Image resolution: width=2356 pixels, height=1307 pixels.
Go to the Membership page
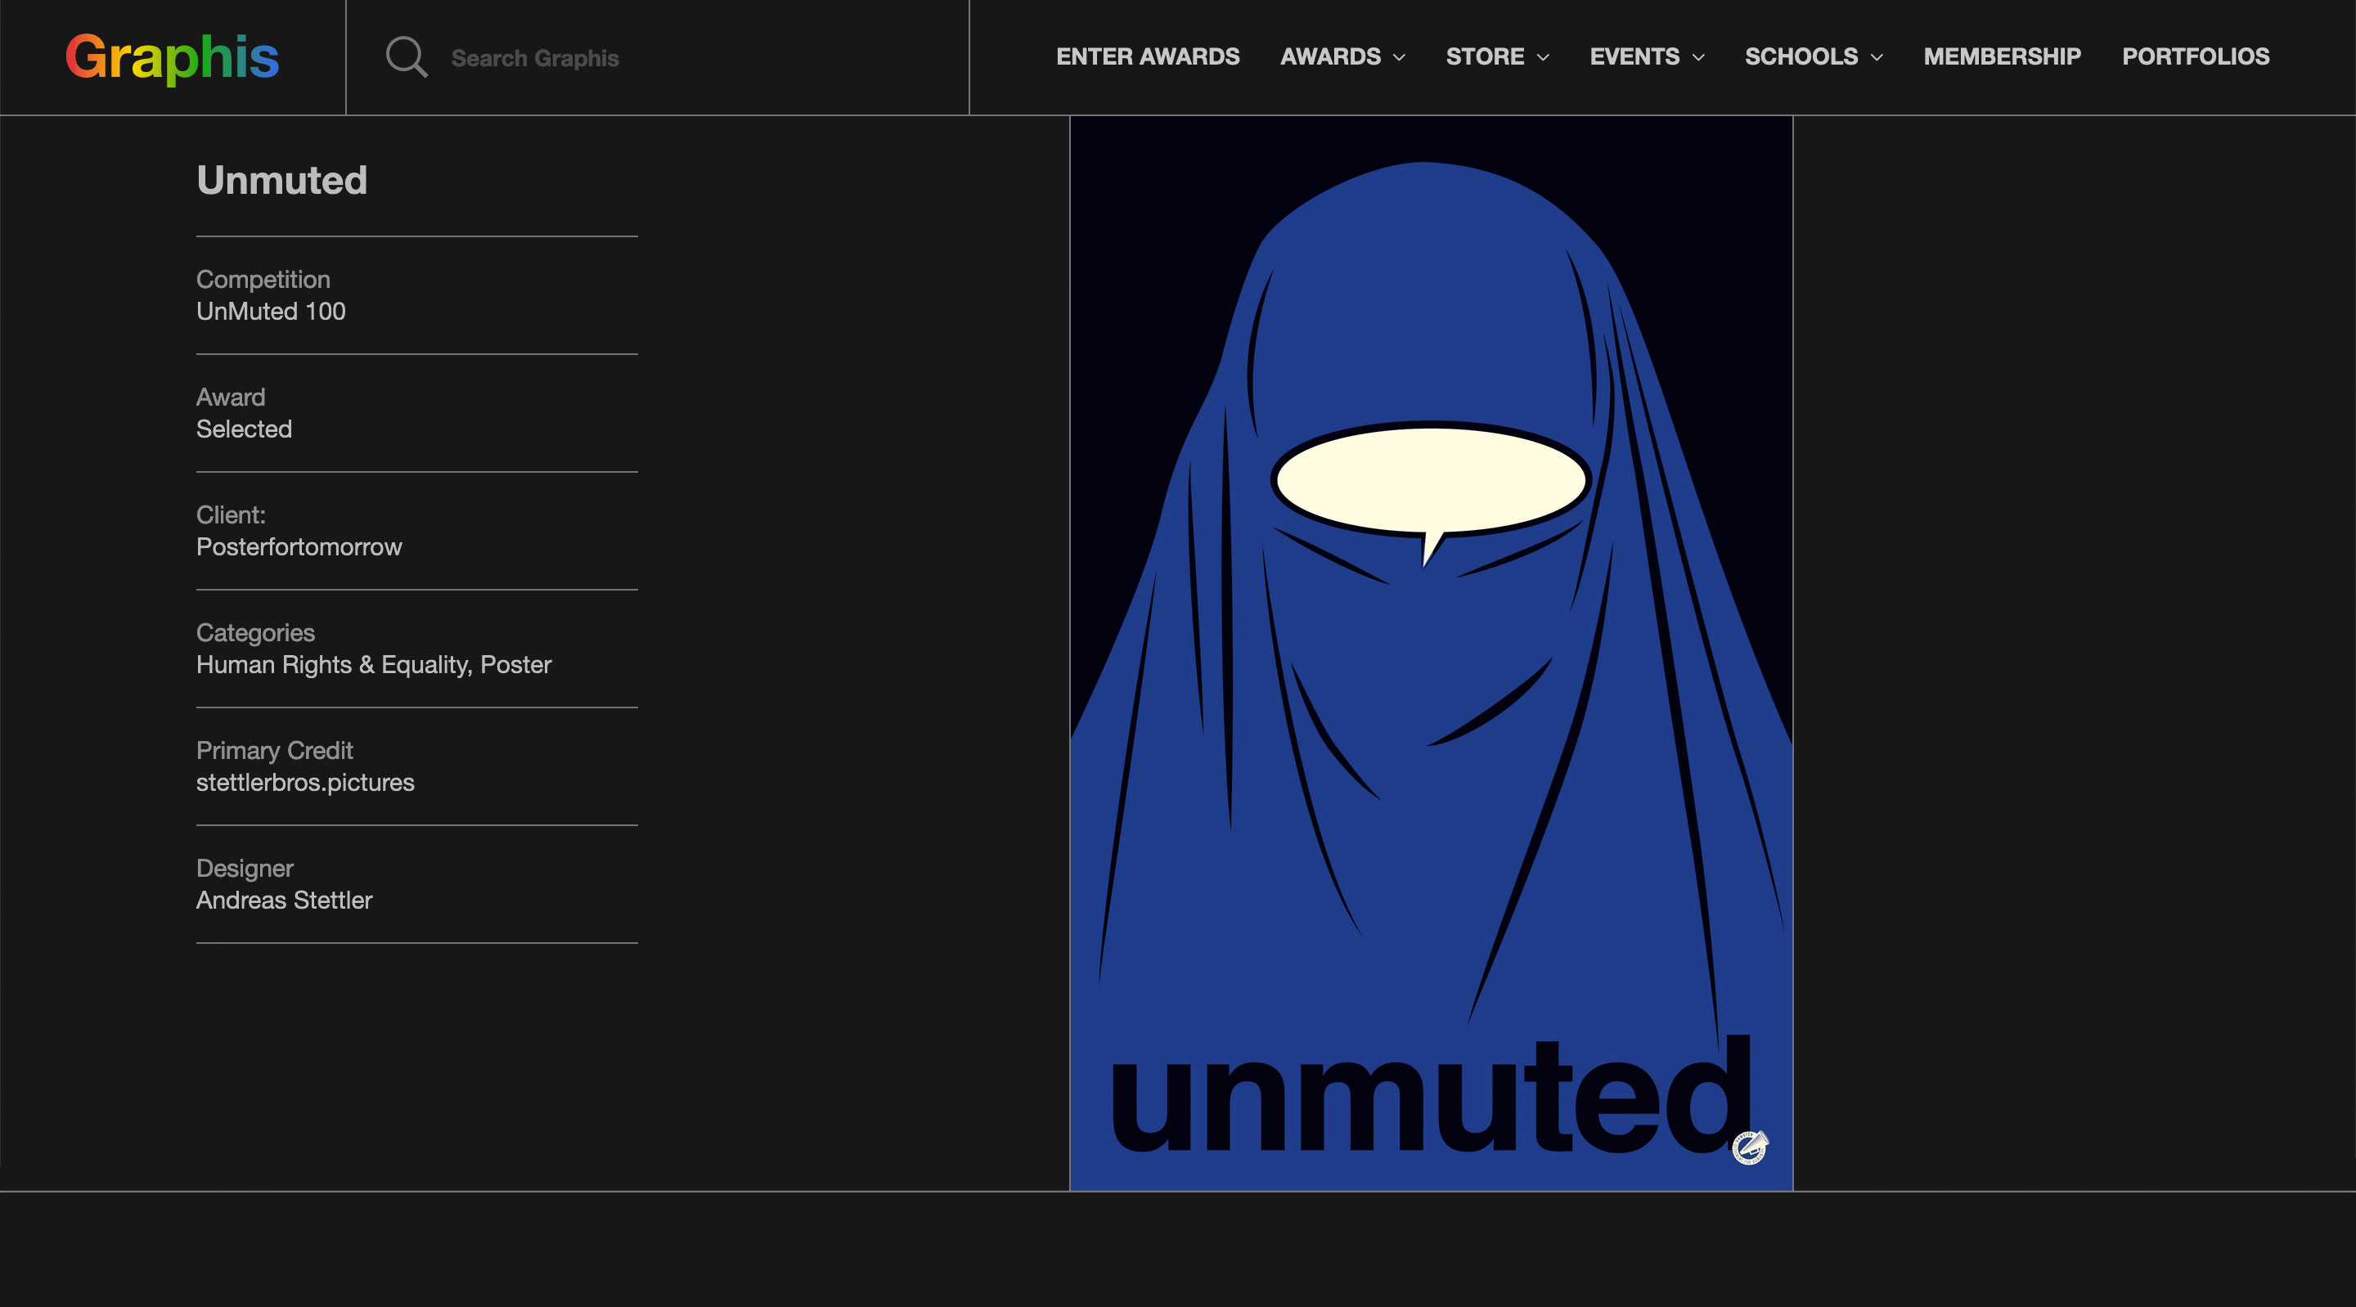coord(2002,56)
